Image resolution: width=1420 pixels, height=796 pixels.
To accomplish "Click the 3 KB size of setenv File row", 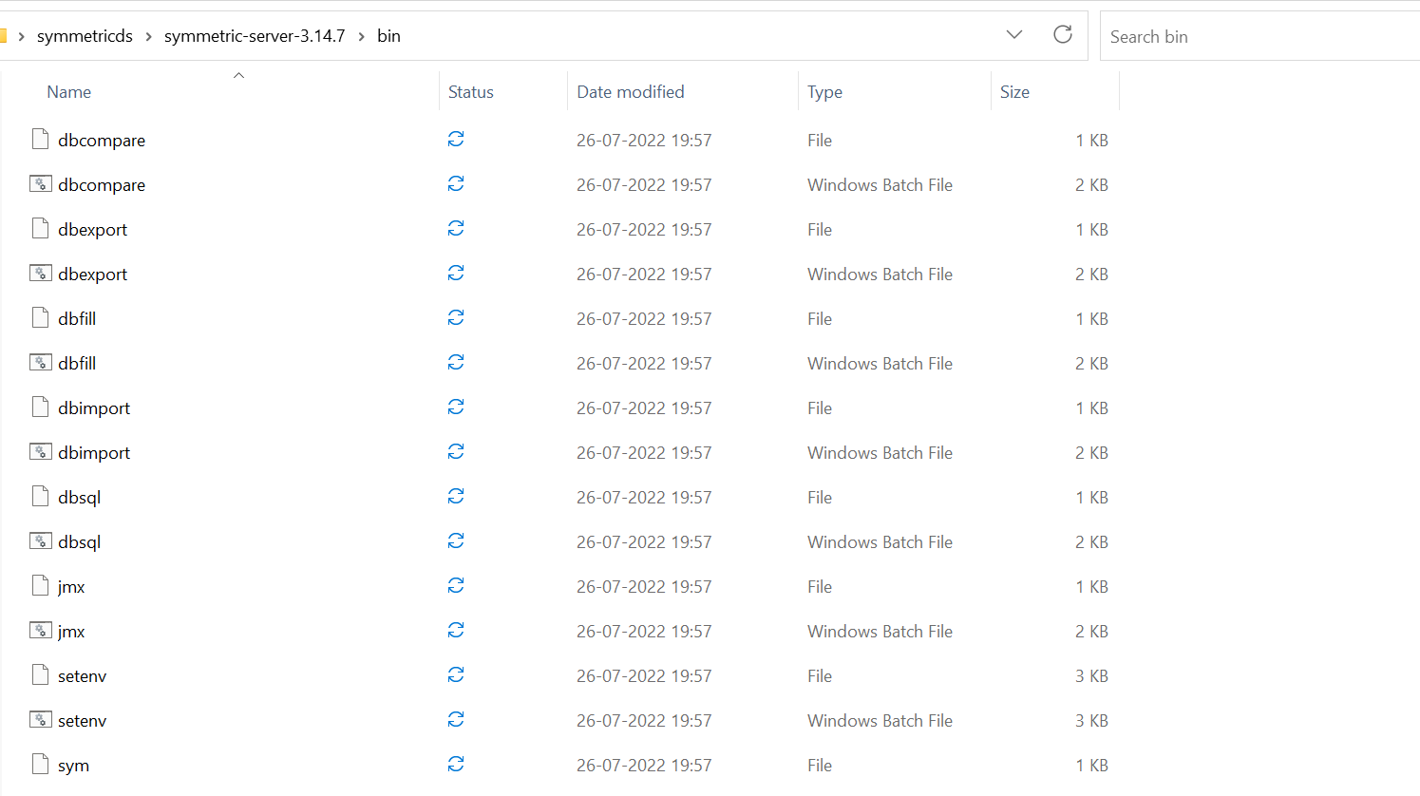I will [1091, 676].
